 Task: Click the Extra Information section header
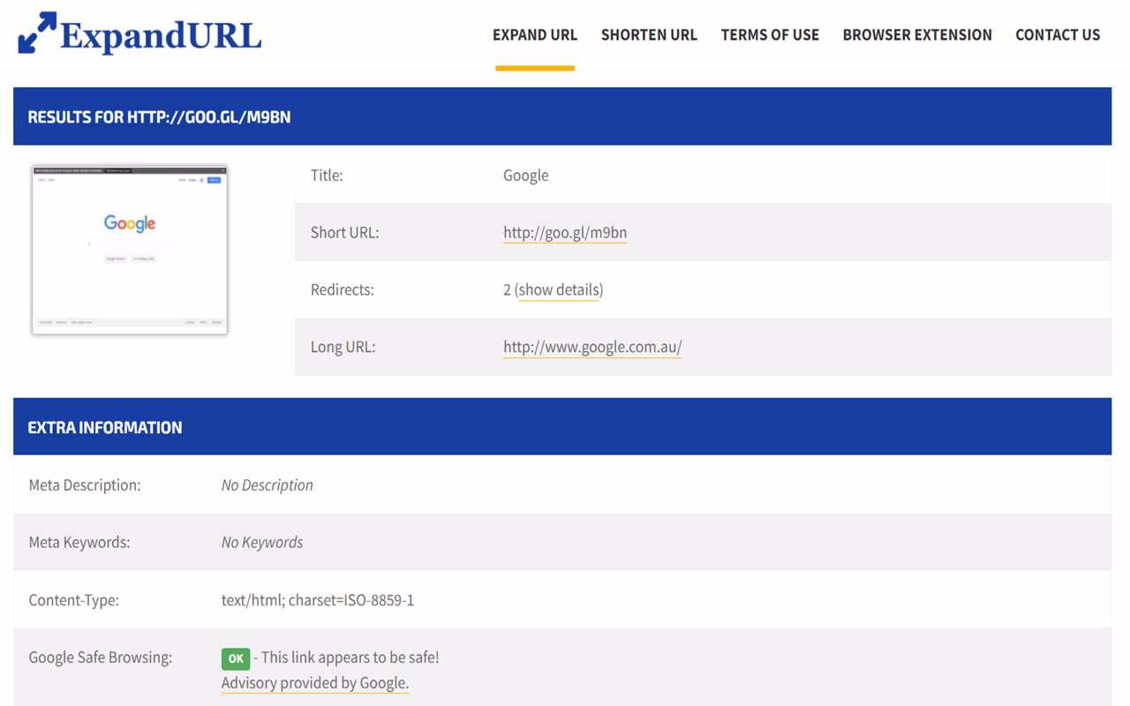[x=105, y=428]
